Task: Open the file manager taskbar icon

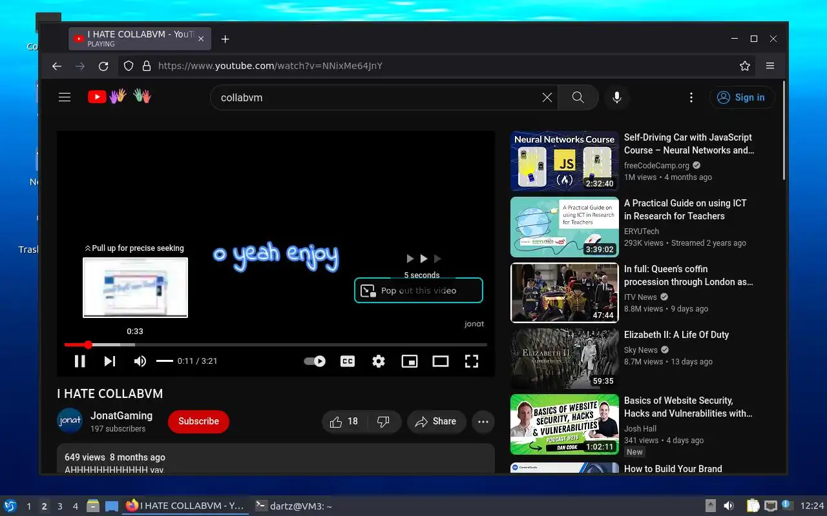Action: coord(93,506)
